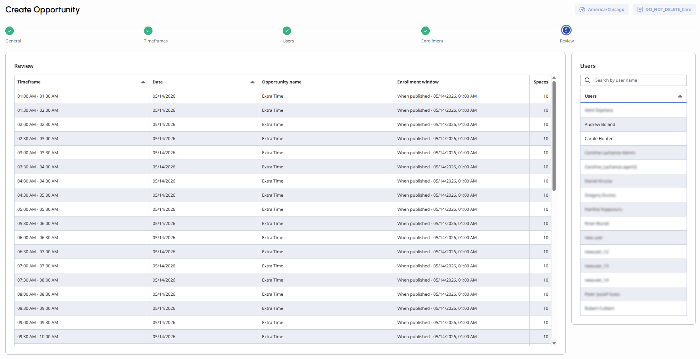Open the DO_NOT_DELETE_Caro organization button
Viewport: 700px width, 359px height.
(x=664, y=10)
